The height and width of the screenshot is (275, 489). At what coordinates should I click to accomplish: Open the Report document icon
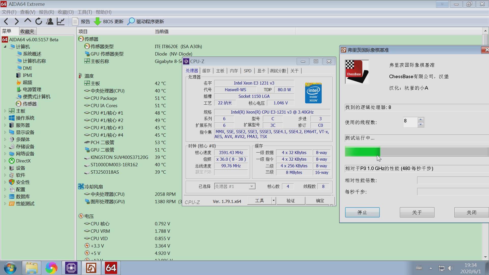[x=75, y=21]
